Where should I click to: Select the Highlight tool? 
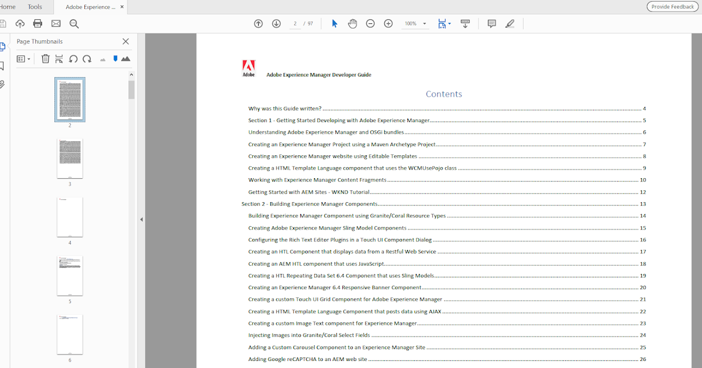click(x=510, y=23)
